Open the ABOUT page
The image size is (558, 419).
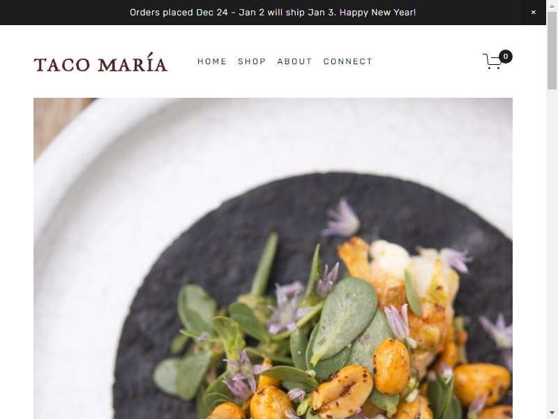[294, 61]
